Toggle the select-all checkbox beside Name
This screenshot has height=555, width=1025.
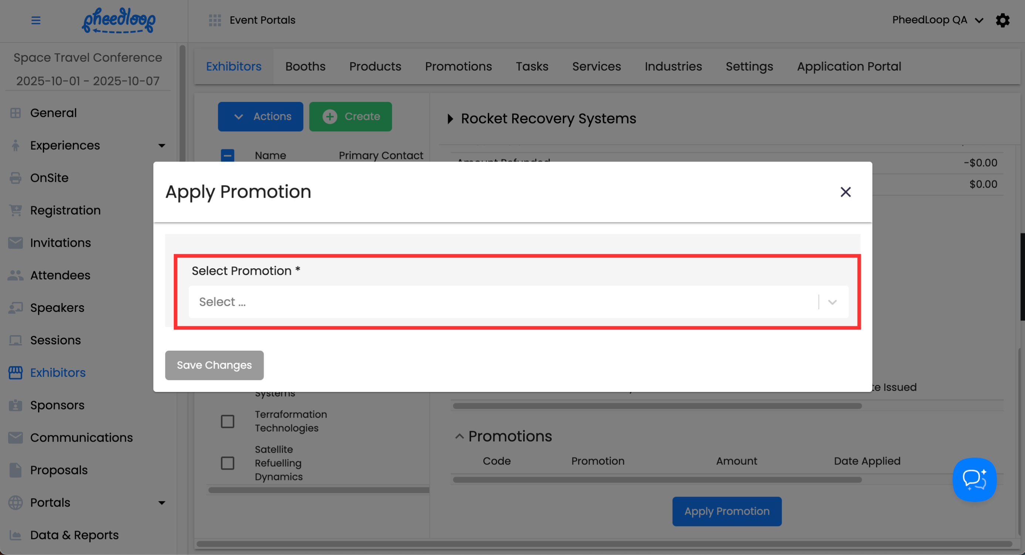(x=228, y=155)
